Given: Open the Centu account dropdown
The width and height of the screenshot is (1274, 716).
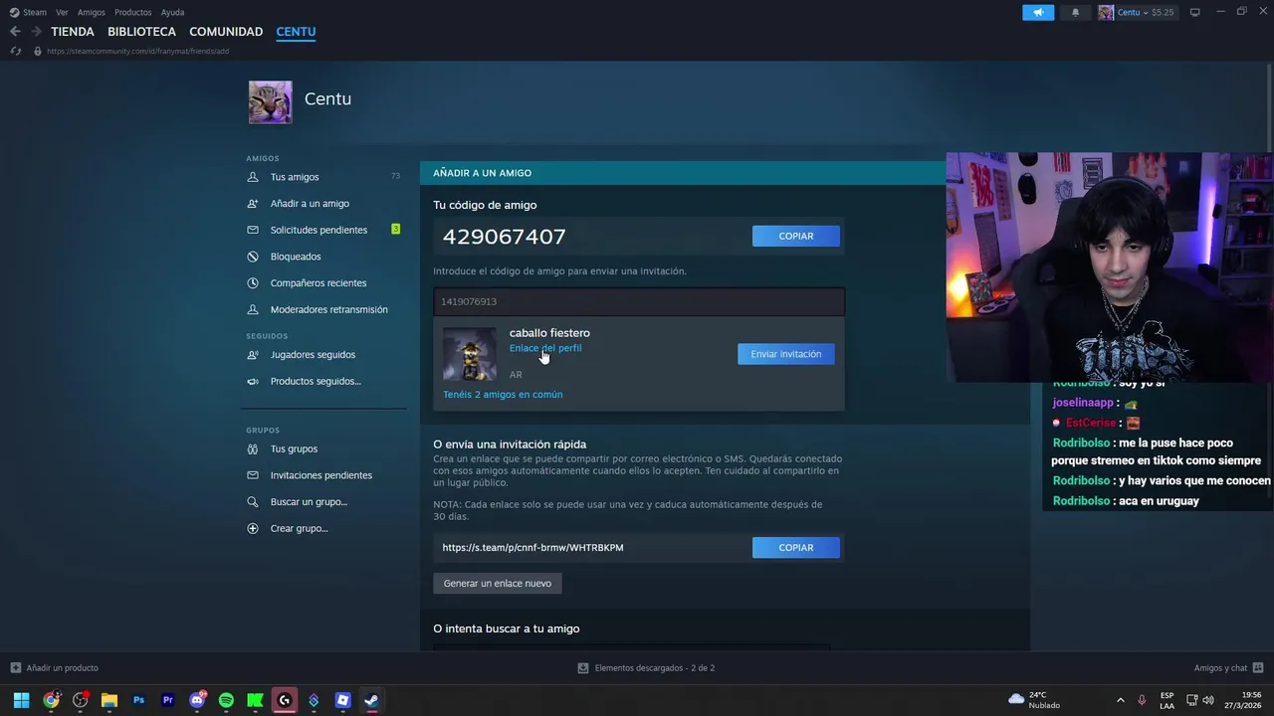Looking at the screenshot, I should 1137,12.
